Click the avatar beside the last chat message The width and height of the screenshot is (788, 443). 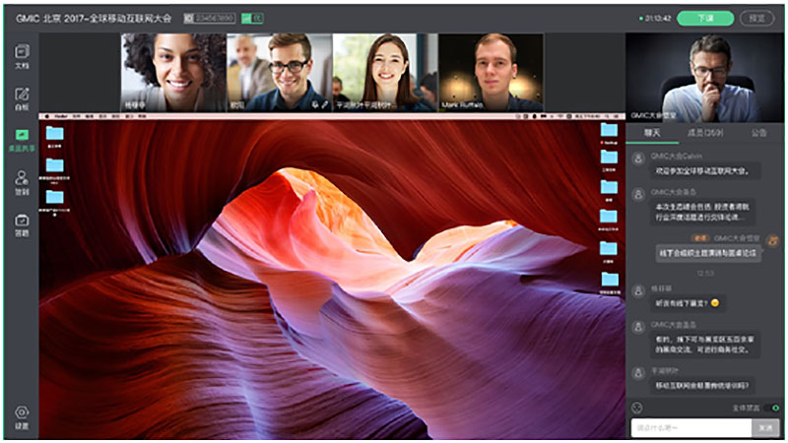(638, 373)
